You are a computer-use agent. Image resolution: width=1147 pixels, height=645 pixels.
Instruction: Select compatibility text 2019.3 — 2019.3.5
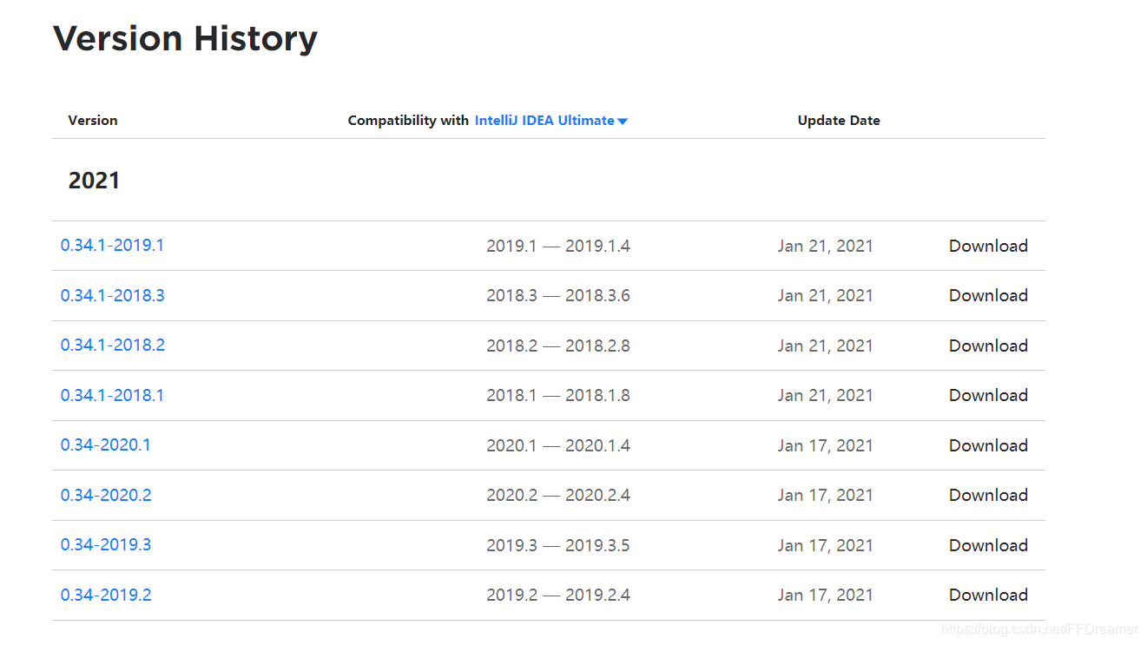[558, 545]
